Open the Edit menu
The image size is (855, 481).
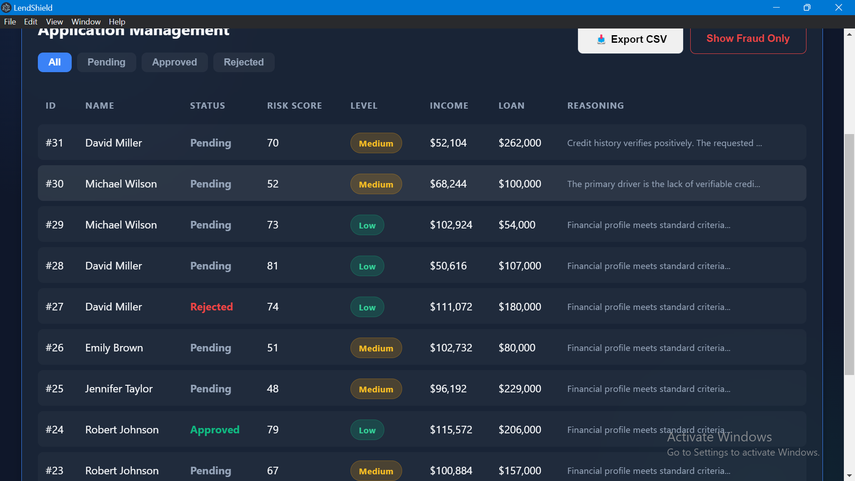click(x=31, y=22)
